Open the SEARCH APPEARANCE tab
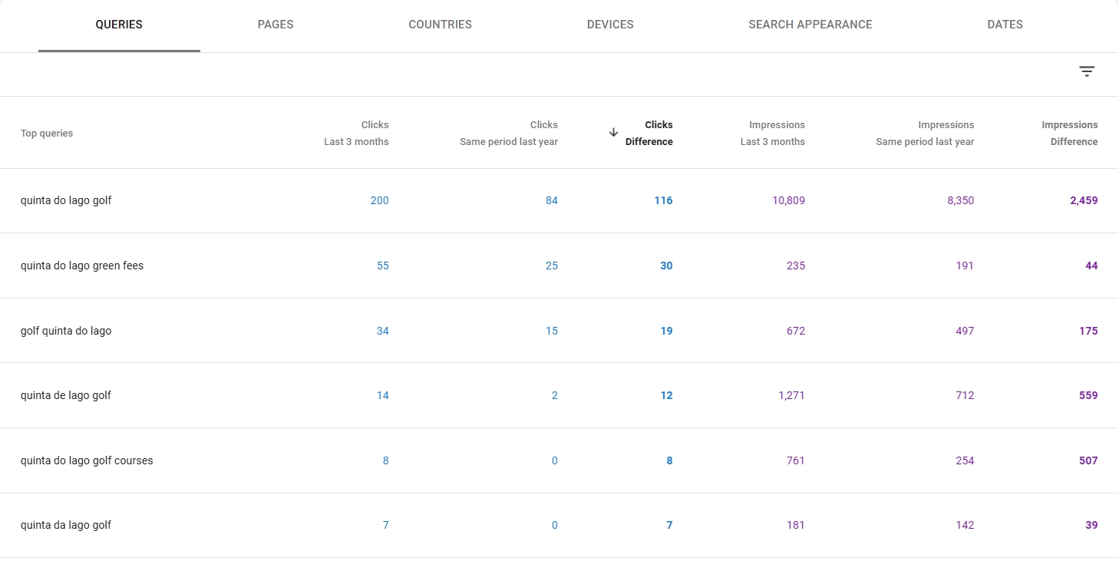 pos(810,24)
